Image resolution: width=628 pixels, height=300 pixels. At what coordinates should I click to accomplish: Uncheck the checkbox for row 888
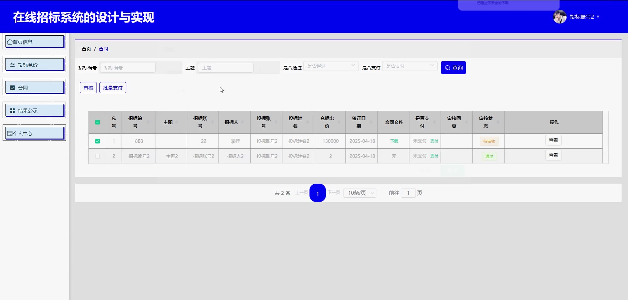point(97,141)
